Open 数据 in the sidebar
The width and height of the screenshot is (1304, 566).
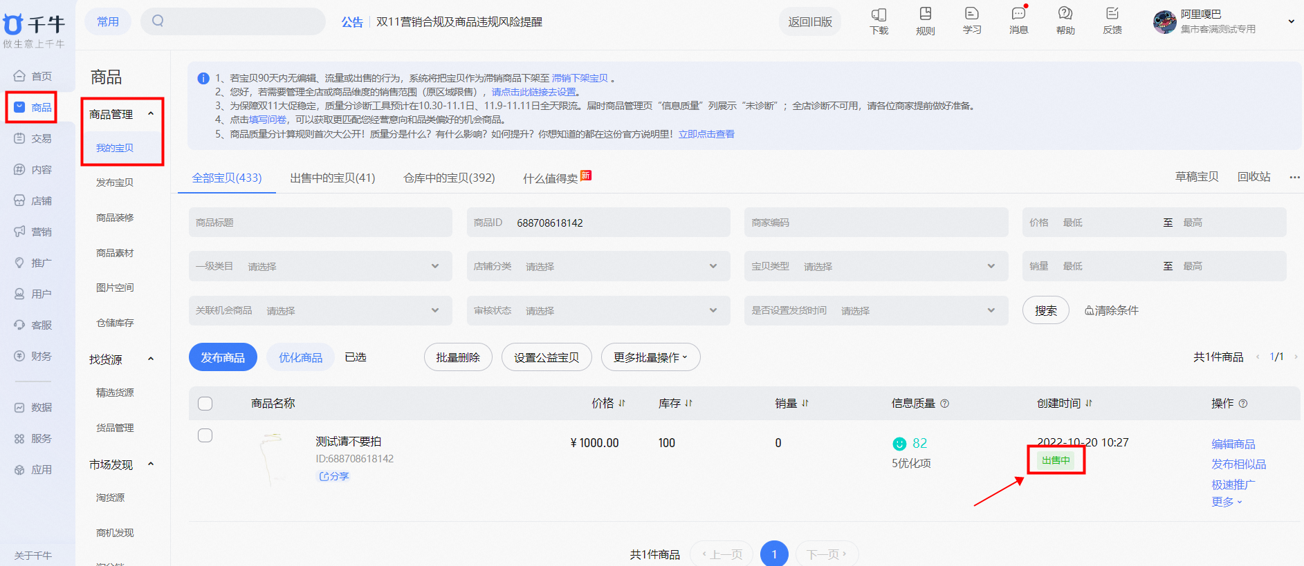[x=33, y=408]
